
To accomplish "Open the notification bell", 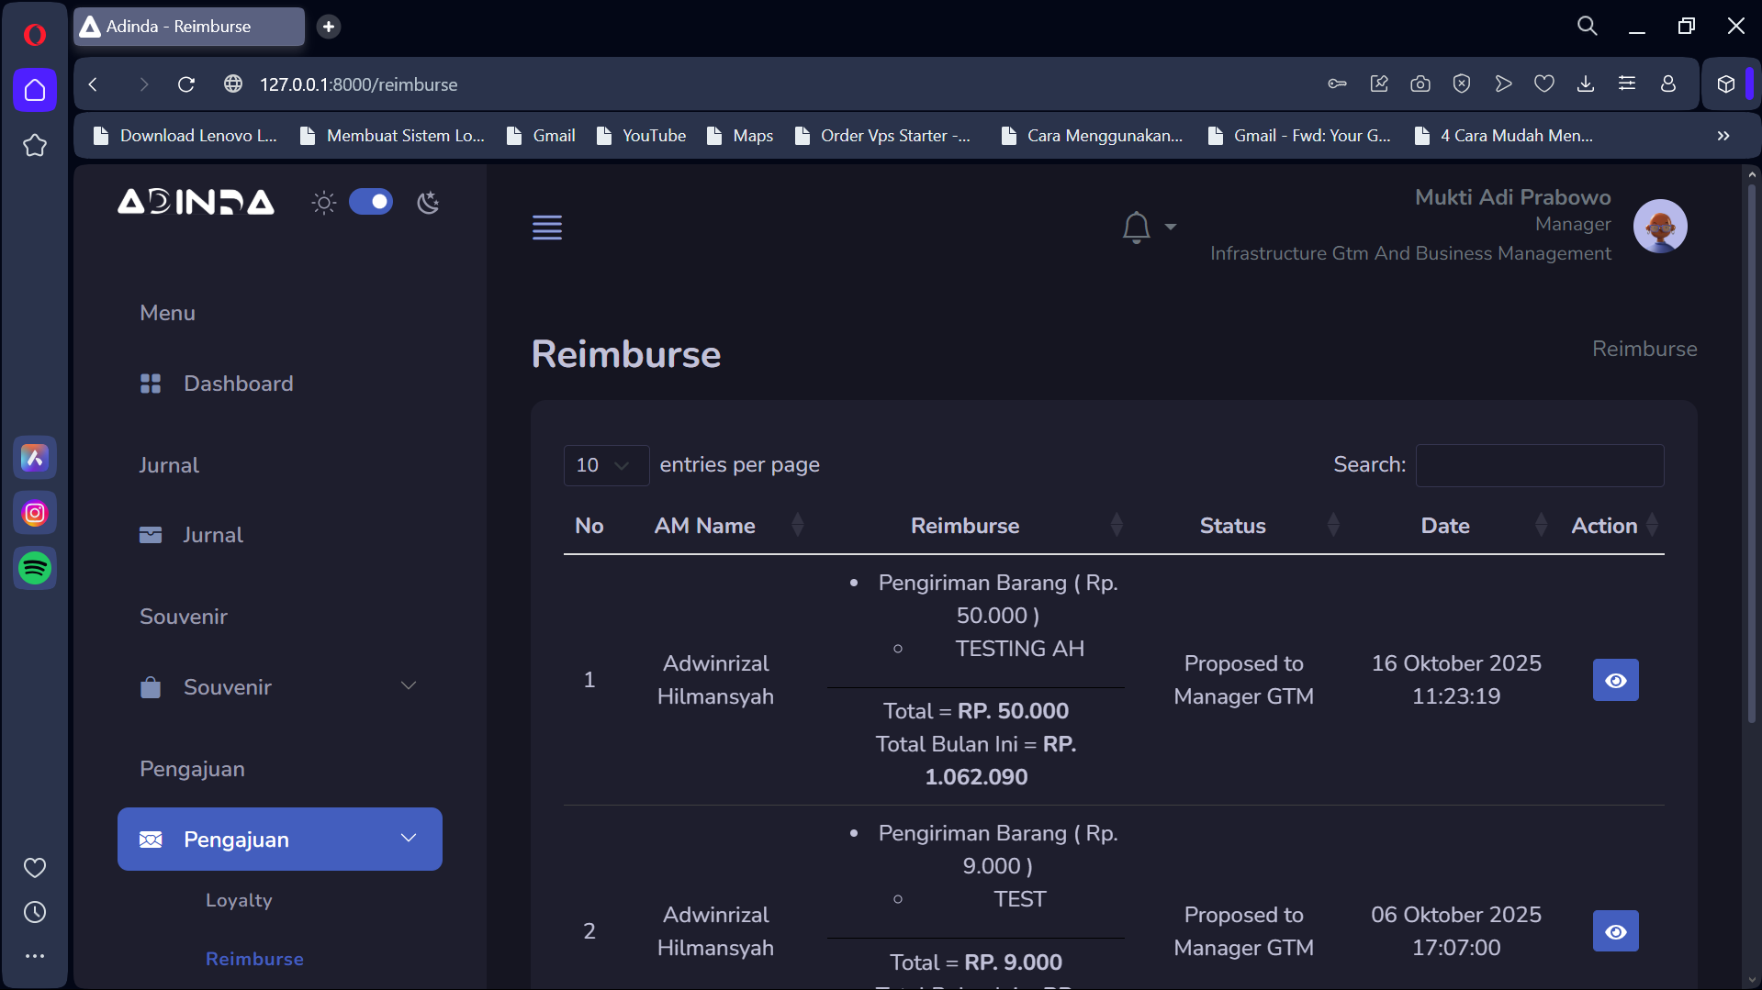I will (x=1137, y=227).
